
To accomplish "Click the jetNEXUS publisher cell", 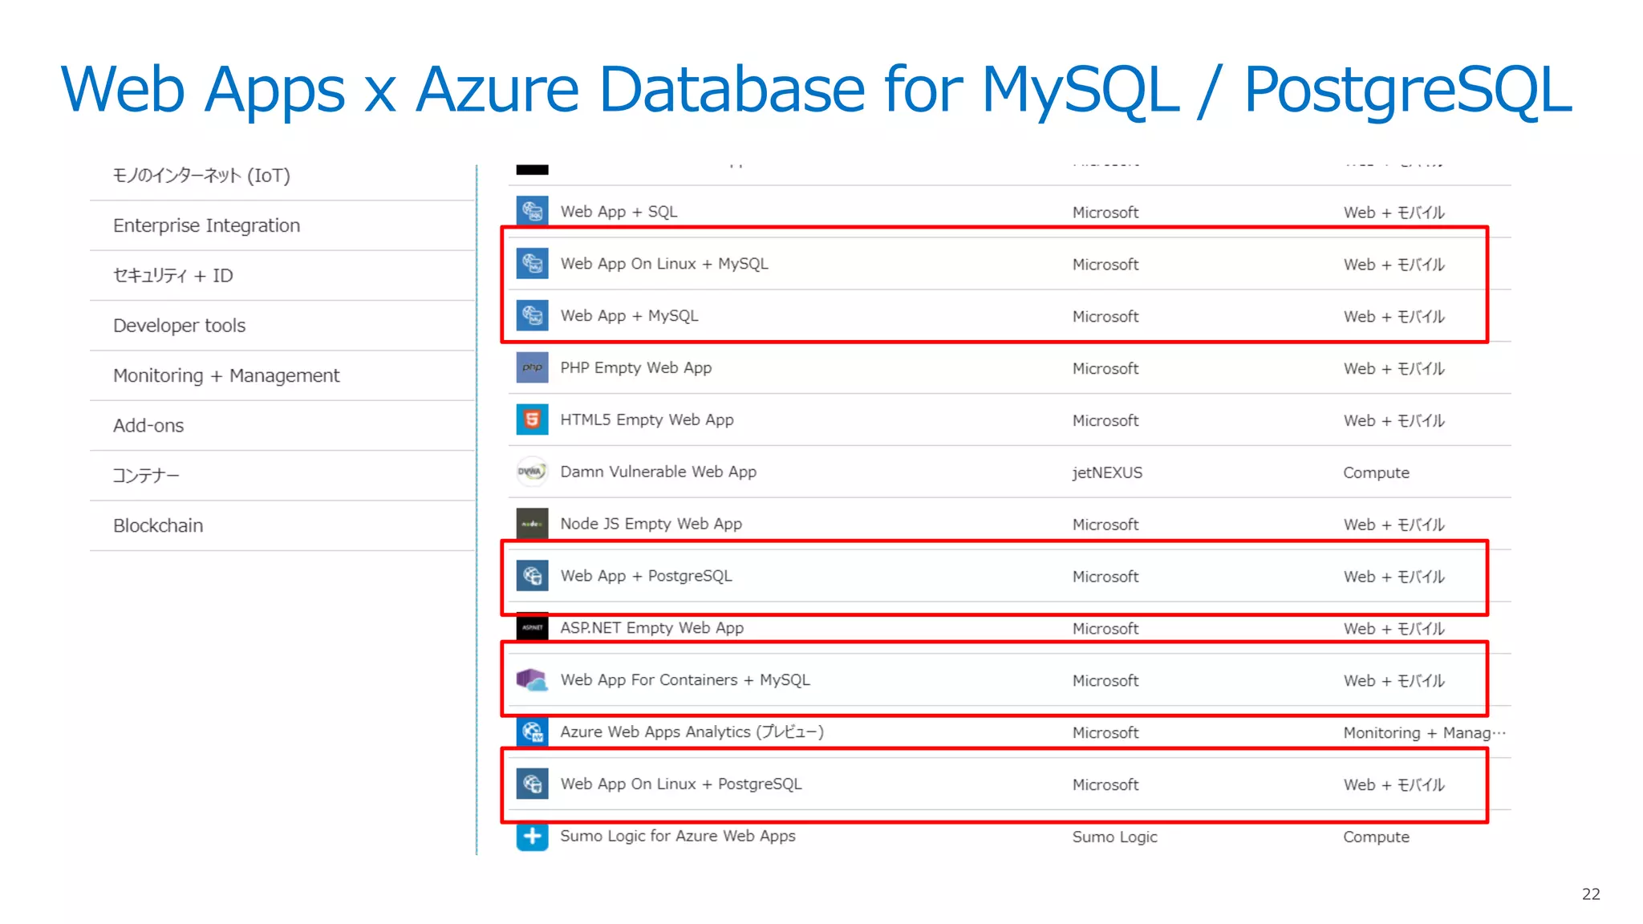I will pos(1107,472).
